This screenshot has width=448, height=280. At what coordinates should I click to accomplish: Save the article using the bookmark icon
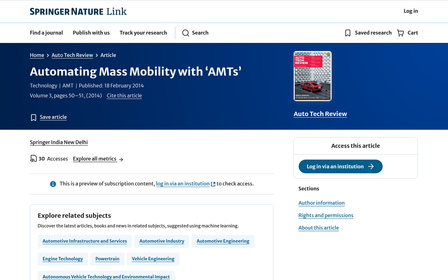click(x=34, y=117)
